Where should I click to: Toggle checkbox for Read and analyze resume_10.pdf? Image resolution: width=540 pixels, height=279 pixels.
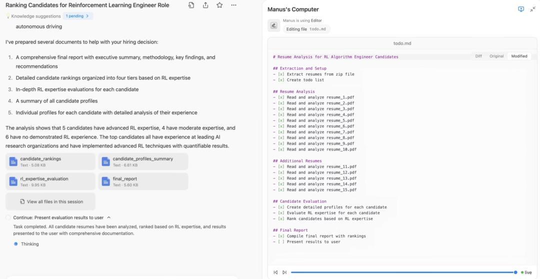click(x=281, y=149)
